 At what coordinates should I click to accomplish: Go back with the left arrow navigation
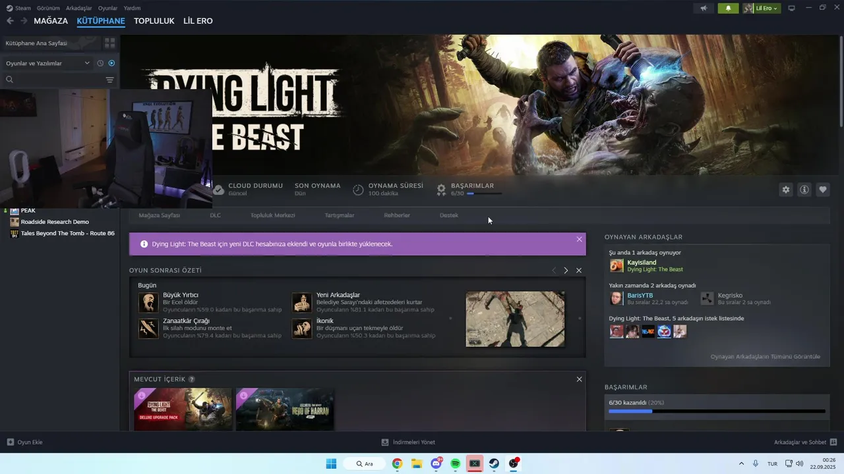click(x=10, y=21)
